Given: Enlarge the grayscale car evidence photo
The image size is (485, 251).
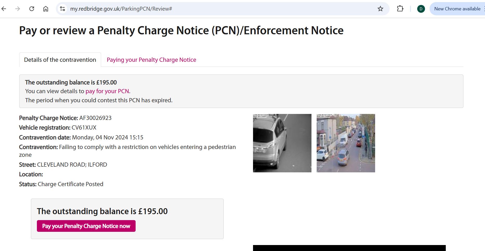Looking at the screenshot, I should click(282, 143).
